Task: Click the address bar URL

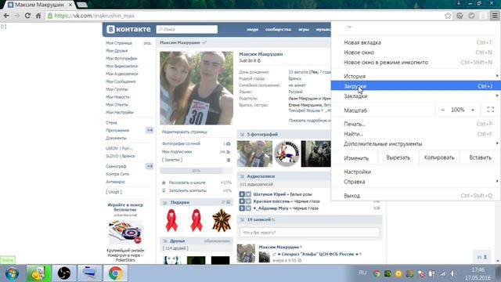Action: point(94,16)
